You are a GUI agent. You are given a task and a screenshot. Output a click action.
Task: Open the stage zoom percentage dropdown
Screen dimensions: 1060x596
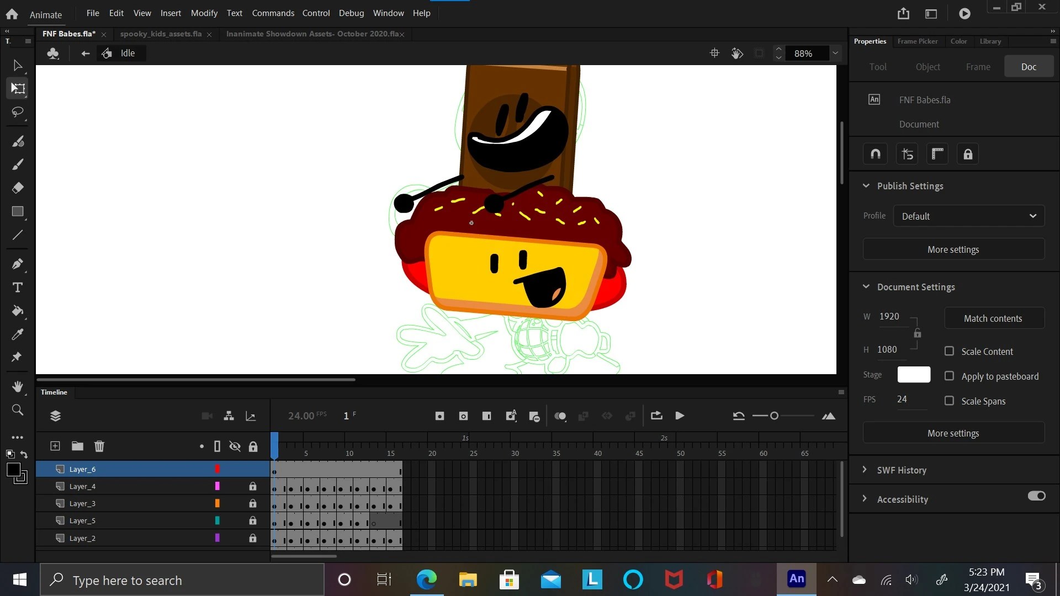coord(835,53)
